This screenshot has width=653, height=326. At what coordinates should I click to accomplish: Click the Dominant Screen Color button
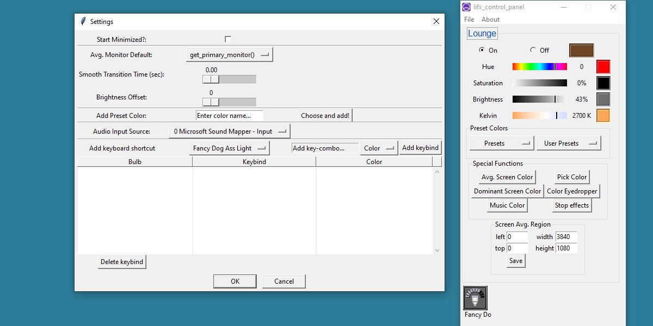tap(508, 191)
